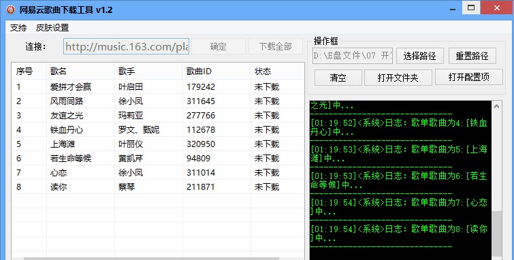Screen dimensions: 514x260
Task: Click the 打开文件夹 button
Action: [398, 78]
